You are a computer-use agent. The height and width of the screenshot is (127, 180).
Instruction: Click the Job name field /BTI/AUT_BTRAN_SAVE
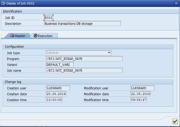click(x=84, y=70)
